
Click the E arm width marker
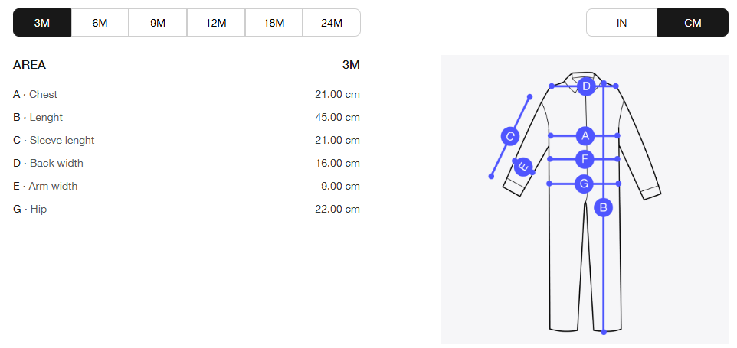click(x=523, y=167)
